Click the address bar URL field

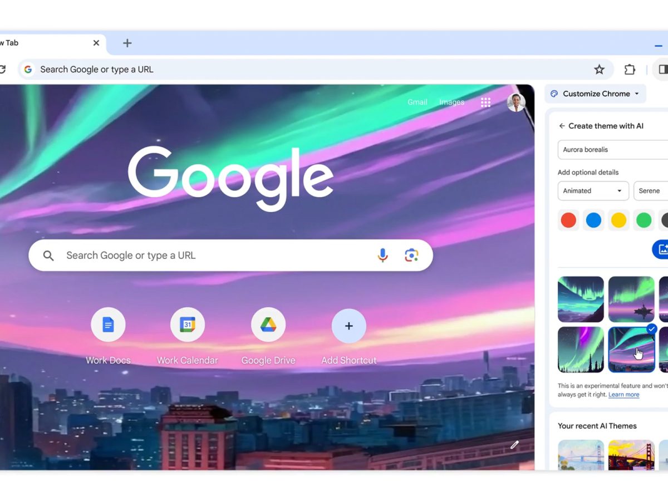click(x=316, y=70)
